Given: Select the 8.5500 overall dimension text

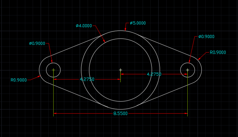Looking at the screenshot, I should tap(120, 113).
